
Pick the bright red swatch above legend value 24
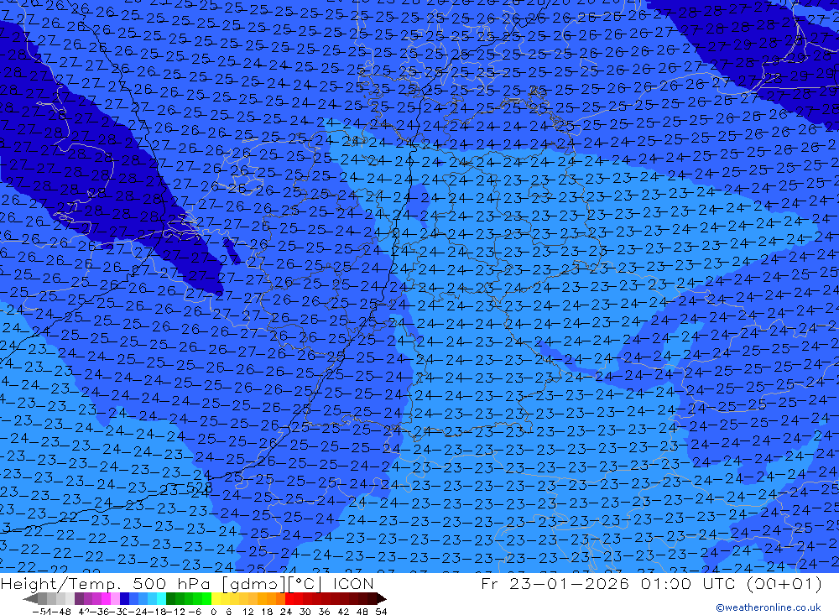(x=289, y=598)
